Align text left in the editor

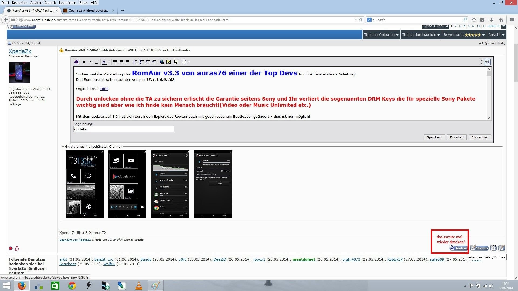(115, 62)
